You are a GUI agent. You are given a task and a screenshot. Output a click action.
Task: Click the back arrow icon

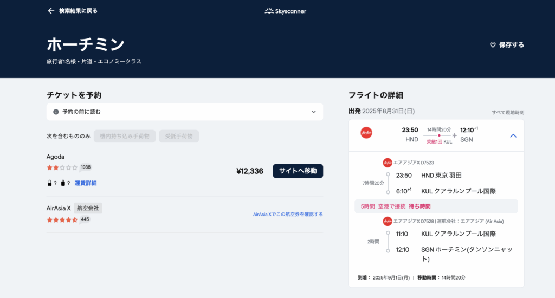[x=51, y=11]
